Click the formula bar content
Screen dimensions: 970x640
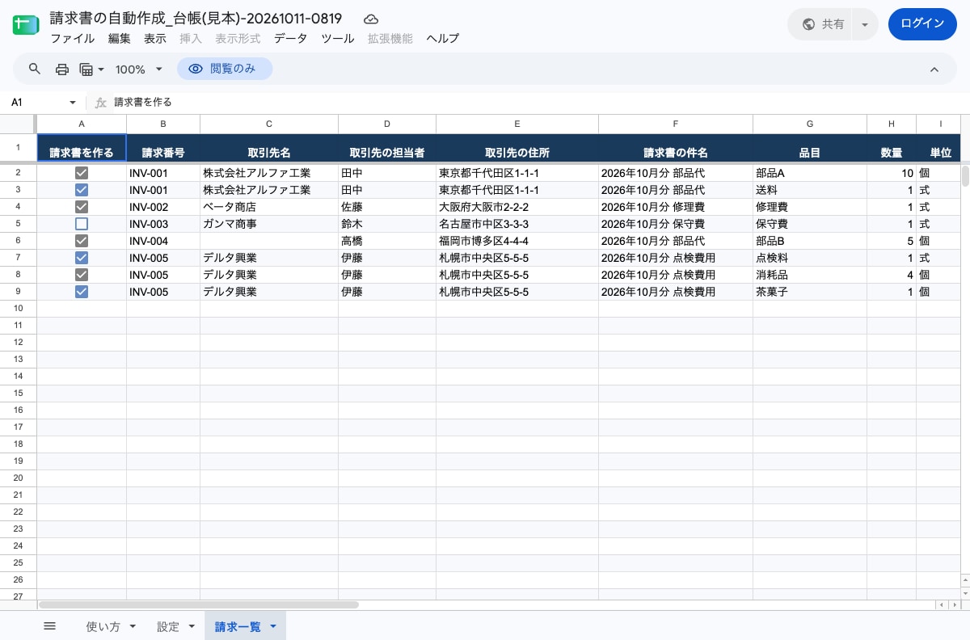click(143, 103)
